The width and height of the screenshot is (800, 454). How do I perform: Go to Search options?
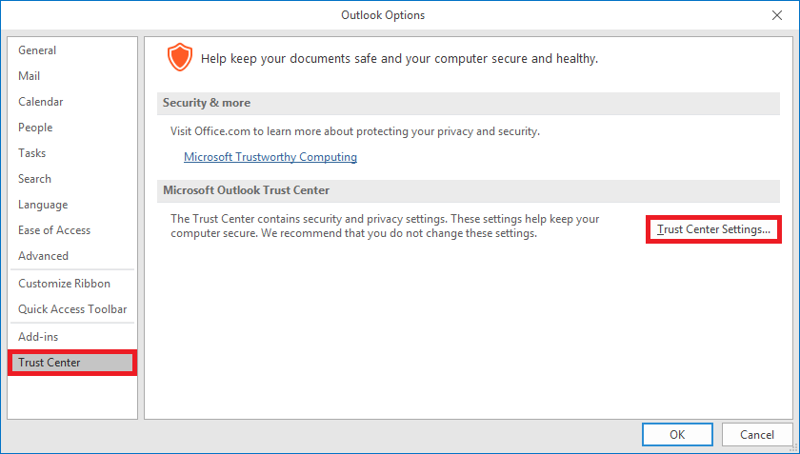click(35, 179)
